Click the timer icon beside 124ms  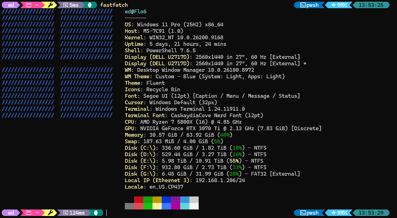coord(66,213)
